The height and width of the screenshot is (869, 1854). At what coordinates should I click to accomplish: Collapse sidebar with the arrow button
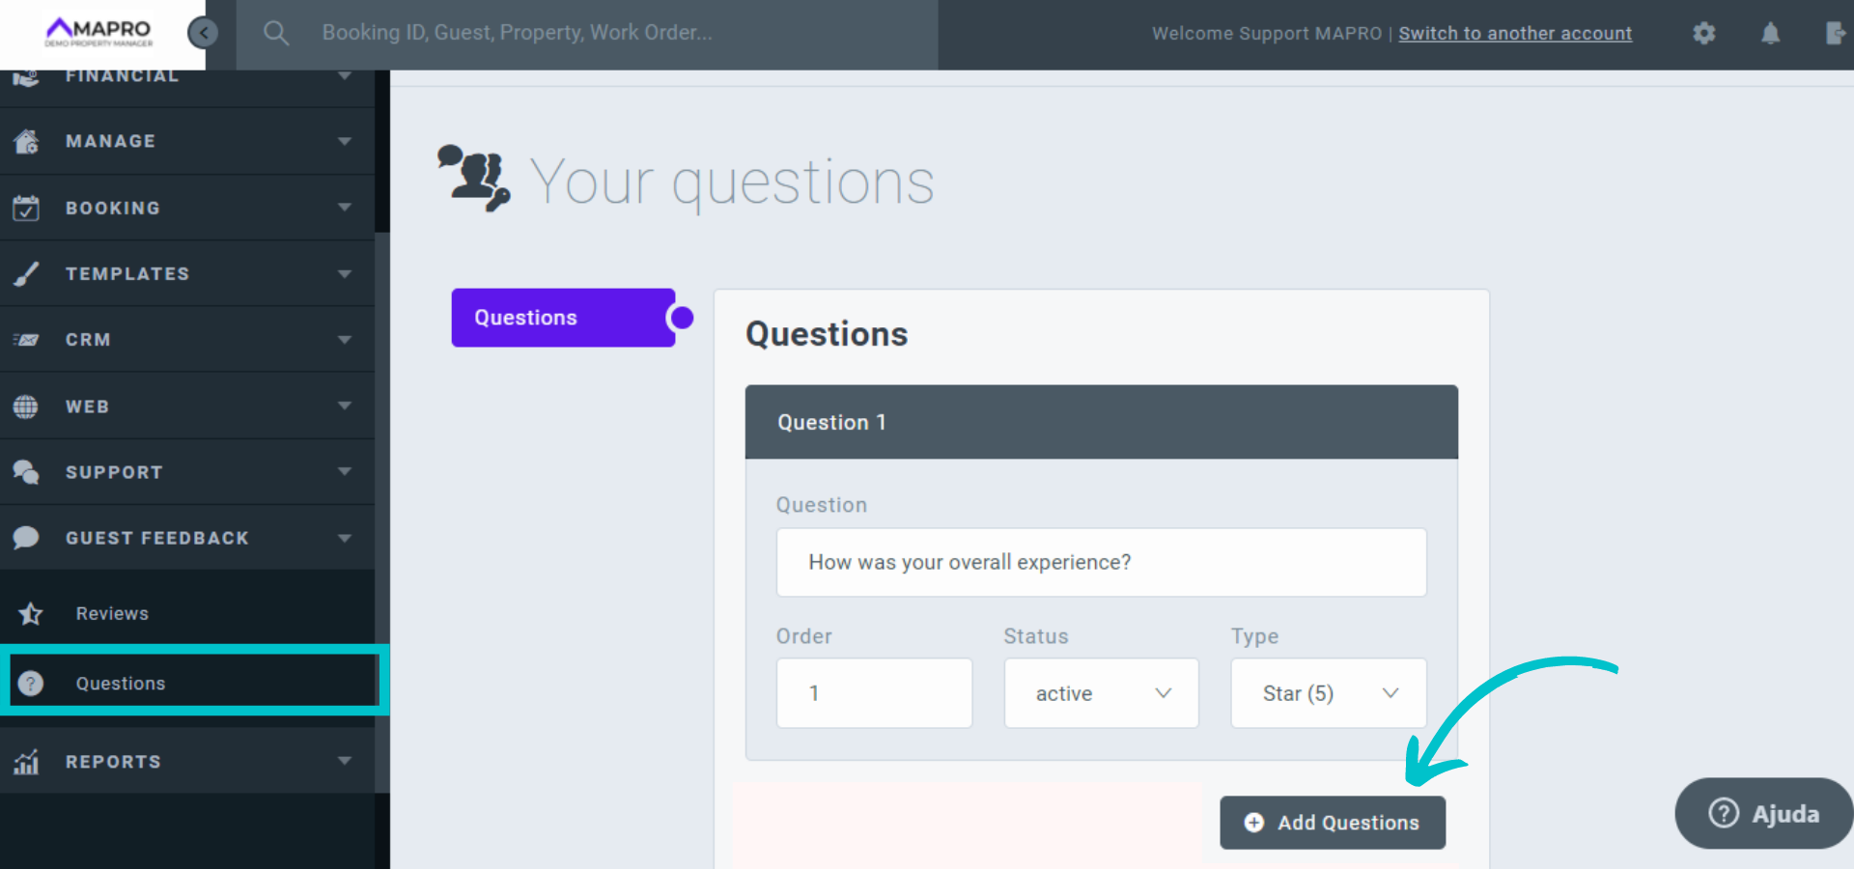pos(203,34)
